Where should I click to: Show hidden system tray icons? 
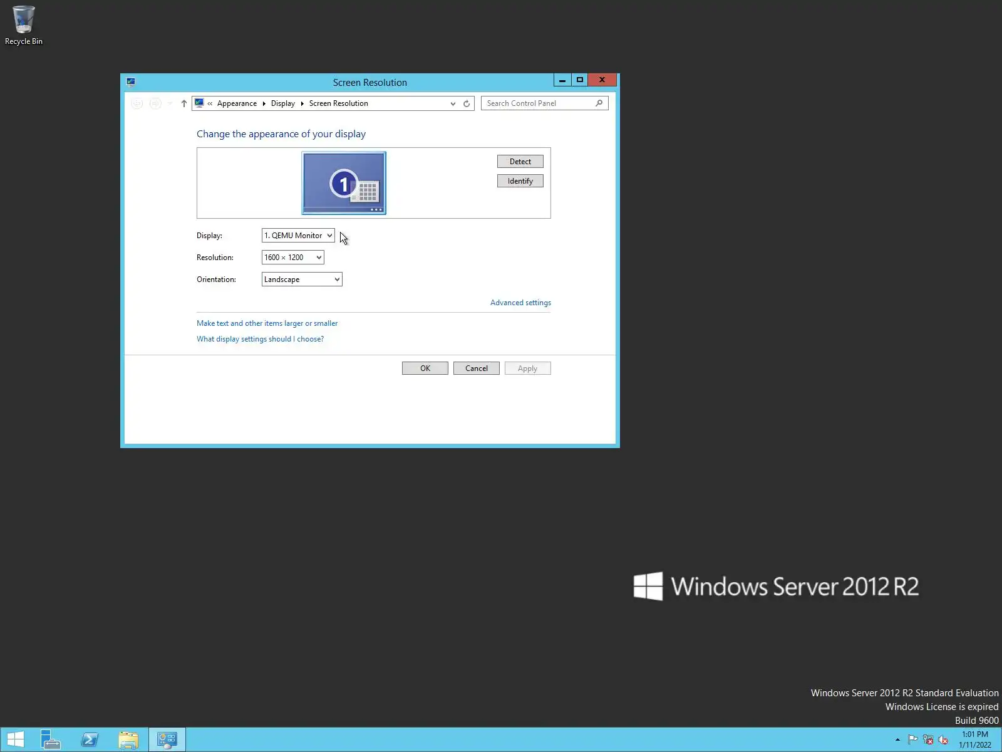click(897, 739)
